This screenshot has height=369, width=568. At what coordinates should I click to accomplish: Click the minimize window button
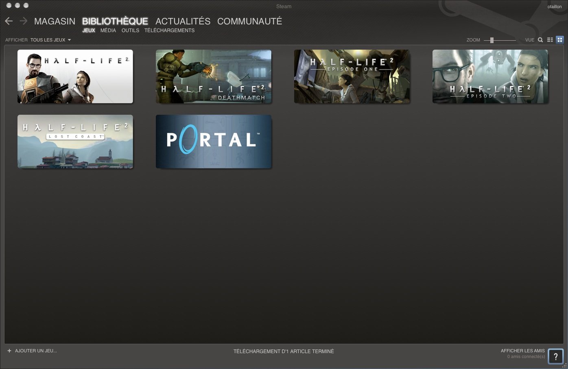coord(17,5)
